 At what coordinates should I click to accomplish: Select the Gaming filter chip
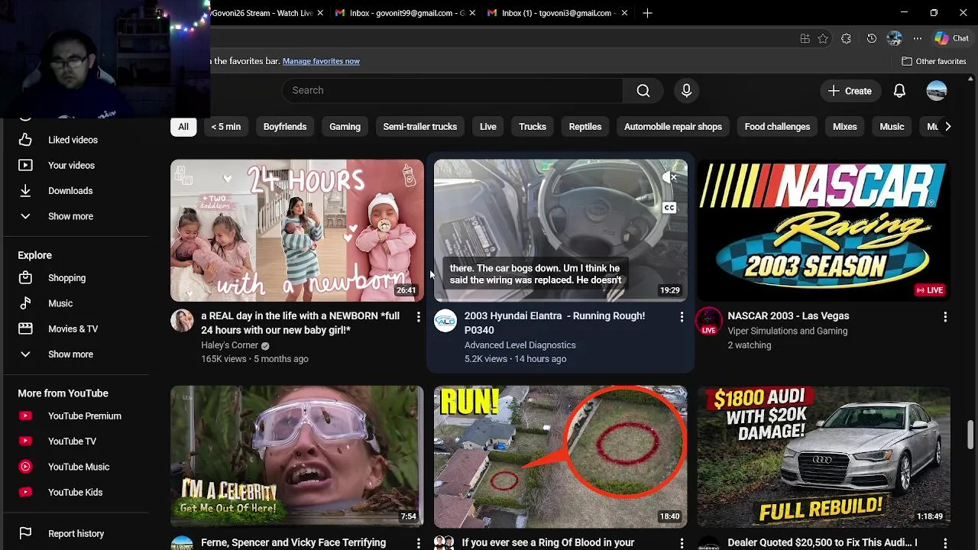345,127
